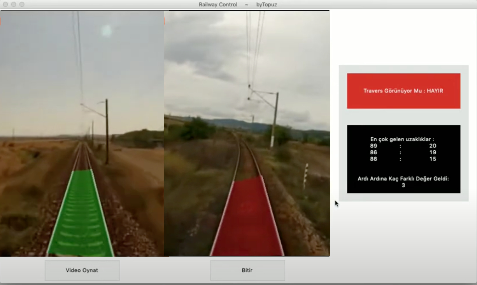Viewport: 477px width, 285px height.
Task: Click the En çok gelen uzaklıklar heading
Action: pos(403,138)
